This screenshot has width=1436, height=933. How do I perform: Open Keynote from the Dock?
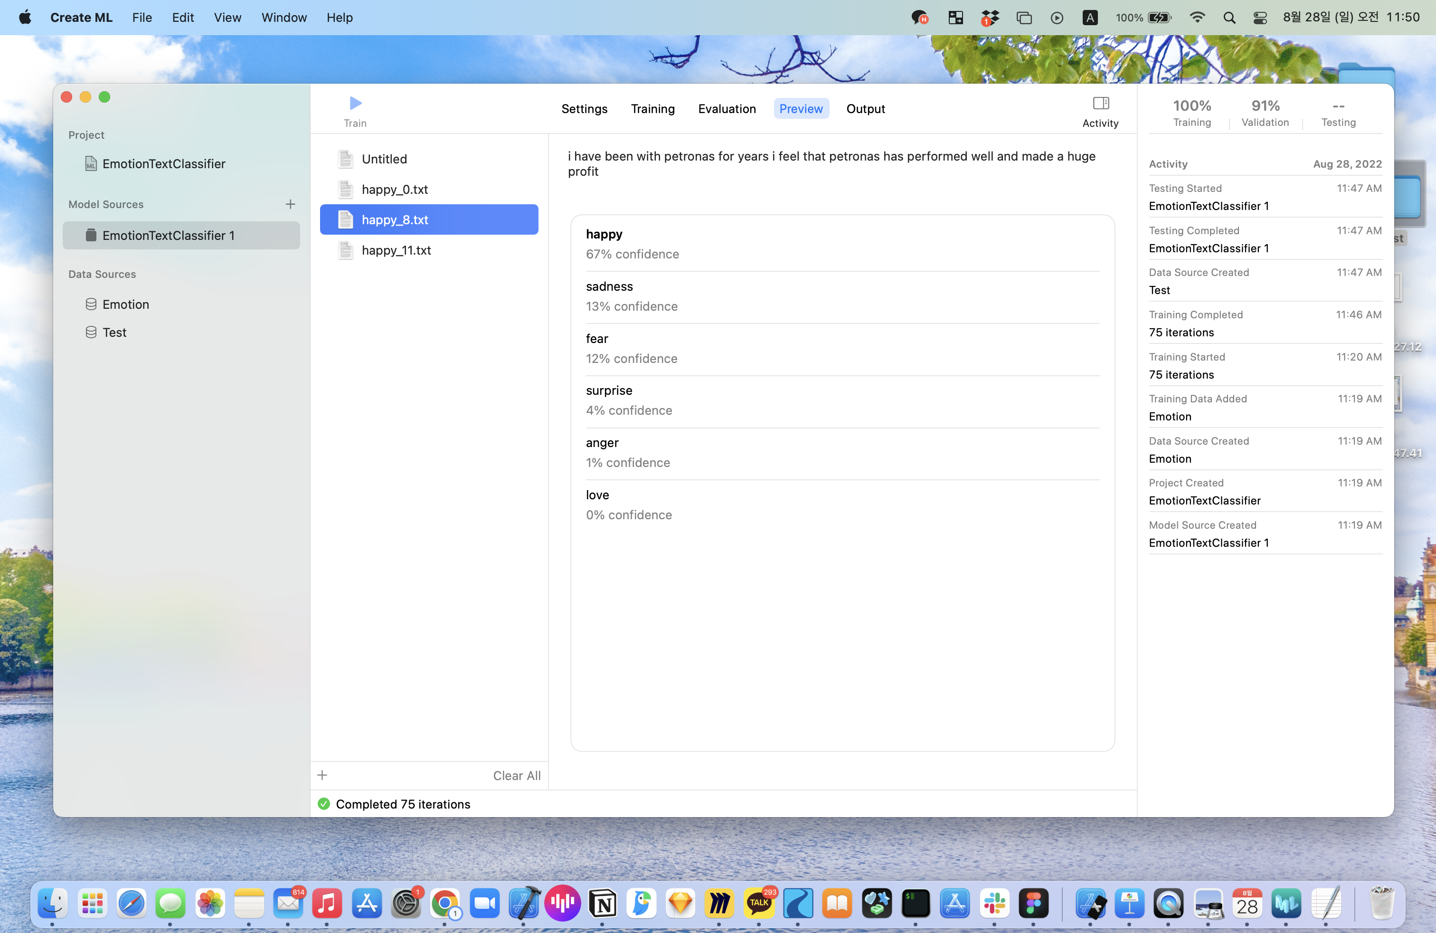tap(1130, 904)
